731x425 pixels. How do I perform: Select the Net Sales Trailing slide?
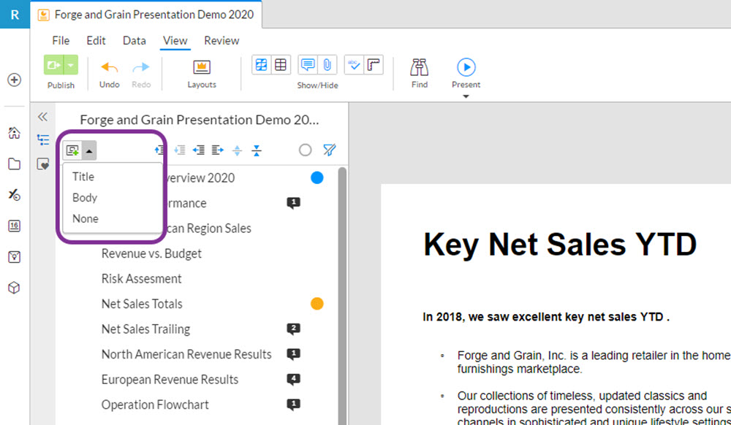click(146, 329)
